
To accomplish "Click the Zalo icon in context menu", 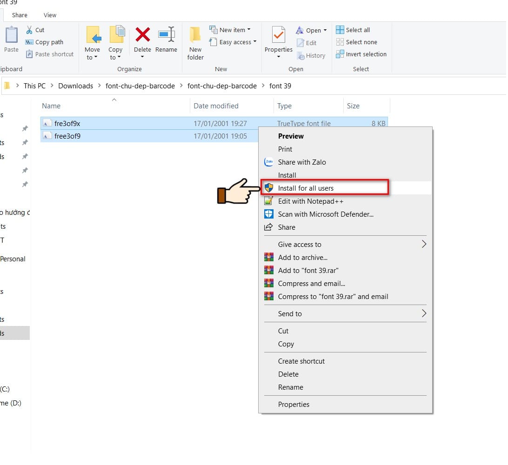I will tap(269, 162).
